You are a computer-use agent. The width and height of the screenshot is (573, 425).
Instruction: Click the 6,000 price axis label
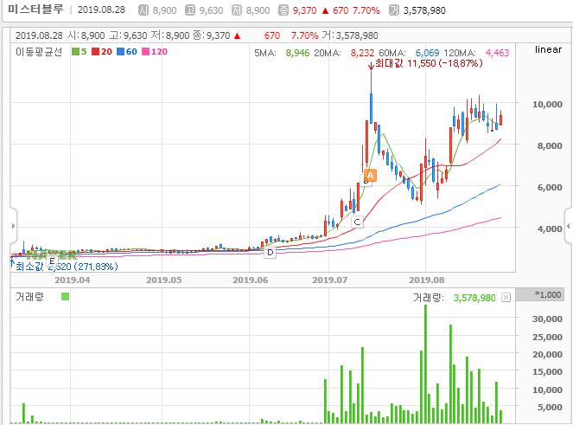tap(550, 187)
